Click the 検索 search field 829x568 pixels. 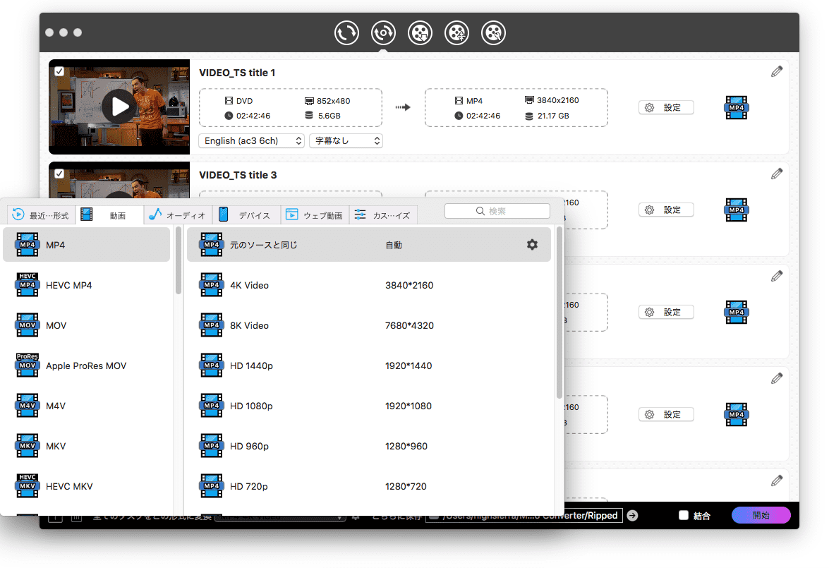497,211
